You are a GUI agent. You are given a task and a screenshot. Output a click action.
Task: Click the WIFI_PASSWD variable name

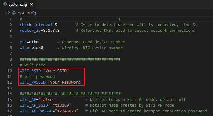pyautogui.click(x=33, y=82)
